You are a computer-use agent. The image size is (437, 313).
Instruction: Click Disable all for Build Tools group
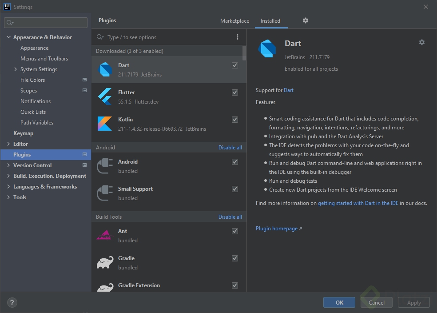[230, 217]
